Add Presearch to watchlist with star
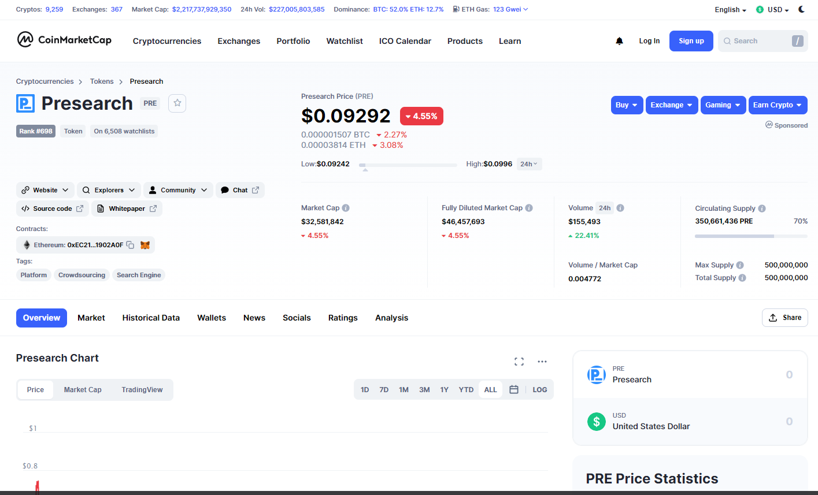 [177, 103]
